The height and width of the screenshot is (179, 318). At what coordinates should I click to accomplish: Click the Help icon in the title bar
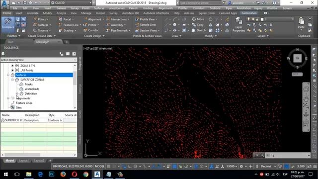(x=274, y=3)
